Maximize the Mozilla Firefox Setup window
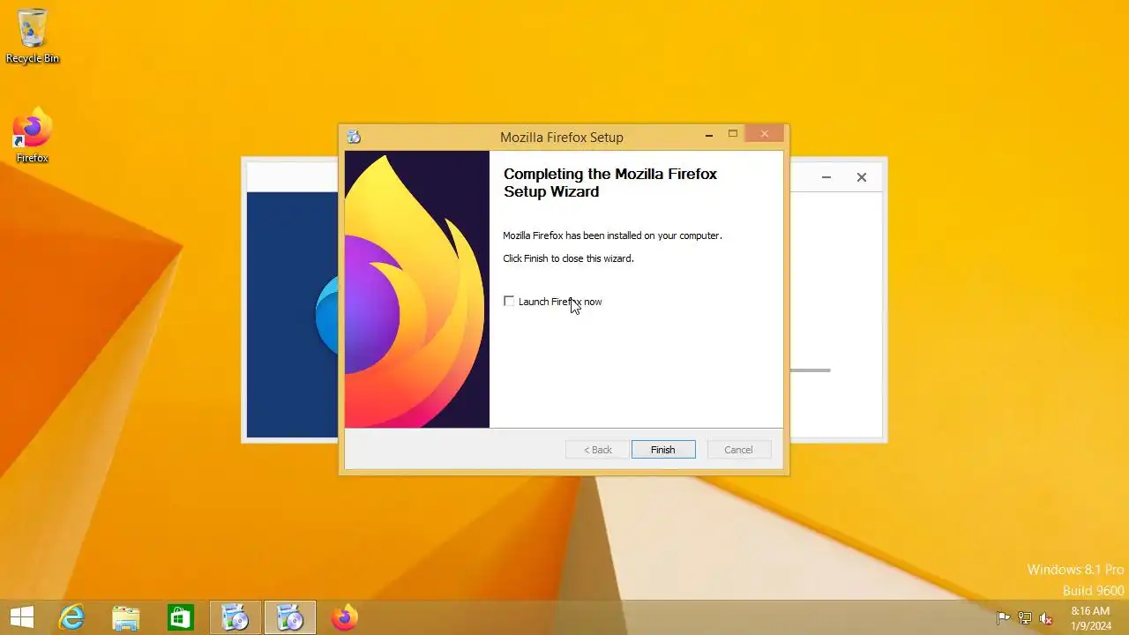 tap(732, 134)
